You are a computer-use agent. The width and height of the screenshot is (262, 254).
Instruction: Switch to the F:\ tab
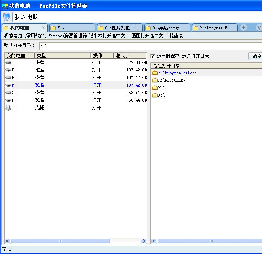coord(72,28)
